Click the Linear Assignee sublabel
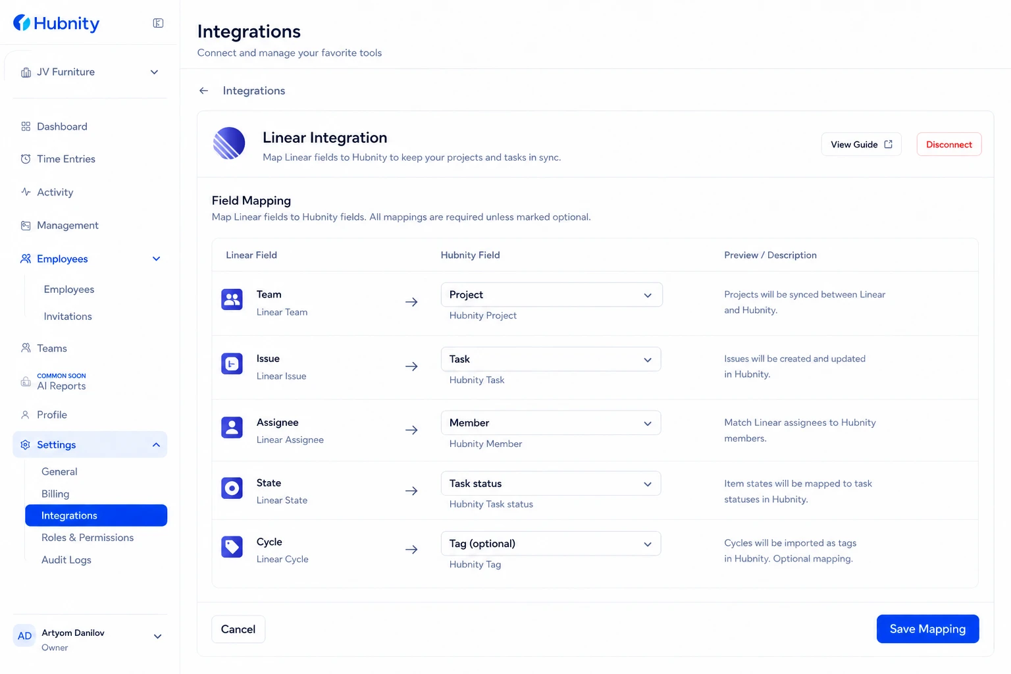Screen dimensions: 1011x674 290,440
